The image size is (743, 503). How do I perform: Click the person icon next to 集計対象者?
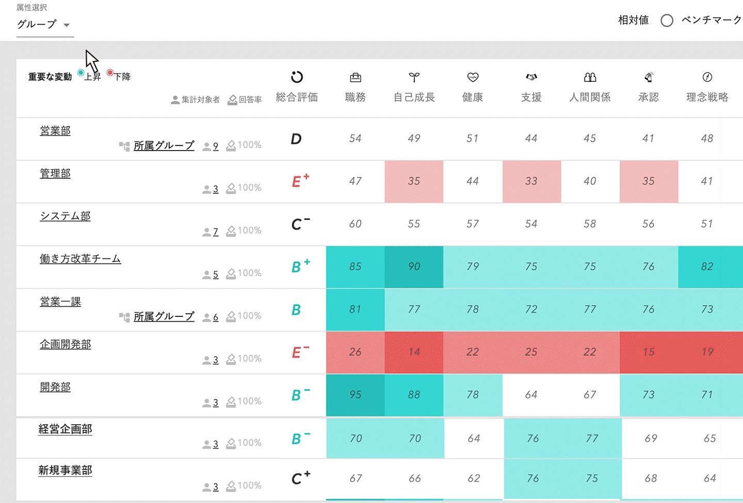[x=175, y=99]
